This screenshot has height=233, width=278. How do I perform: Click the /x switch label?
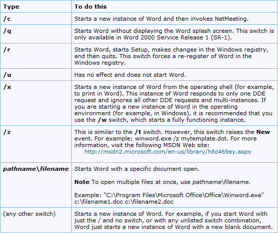click(x=7, y=87)
